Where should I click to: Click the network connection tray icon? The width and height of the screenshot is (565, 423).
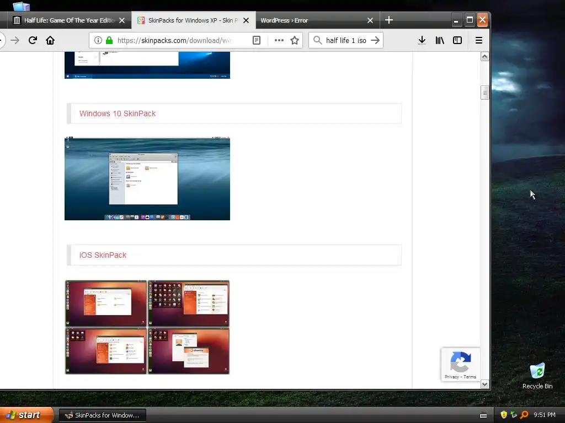point(514,415)
